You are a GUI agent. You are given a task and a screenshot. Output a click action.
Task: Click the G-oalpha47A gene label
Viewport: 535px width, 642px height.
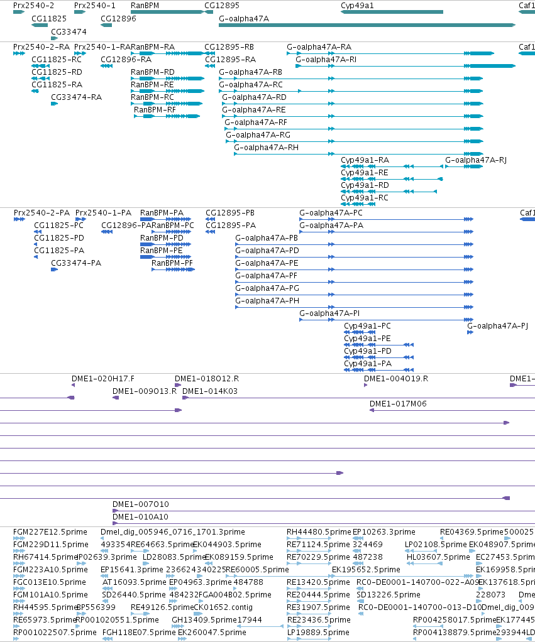pos(244,19)
